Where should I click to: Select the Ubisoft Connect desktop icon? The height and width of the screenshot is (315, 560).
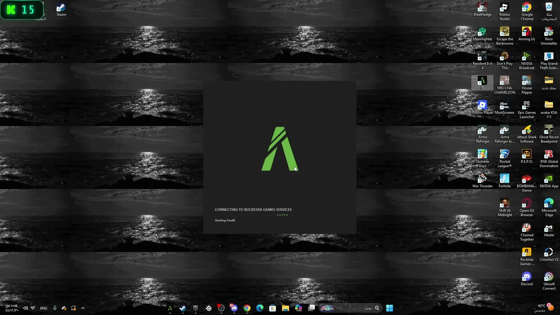[549, 281]
